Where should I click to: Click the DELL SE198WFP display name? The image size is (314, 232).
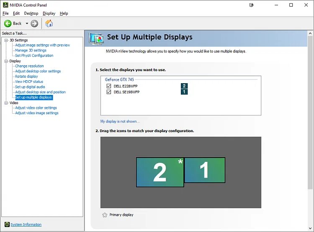126,92
